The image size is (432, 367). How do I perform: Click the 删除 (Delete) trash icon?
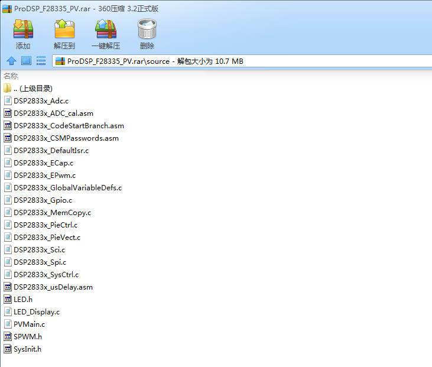coord(147,29)
